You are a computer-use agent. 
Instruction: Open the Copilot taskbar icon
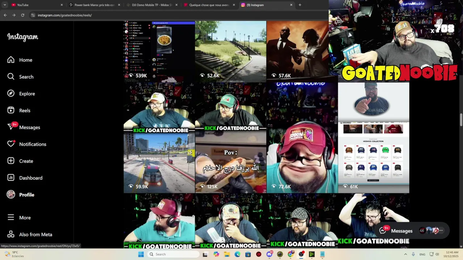pos(216,254)
